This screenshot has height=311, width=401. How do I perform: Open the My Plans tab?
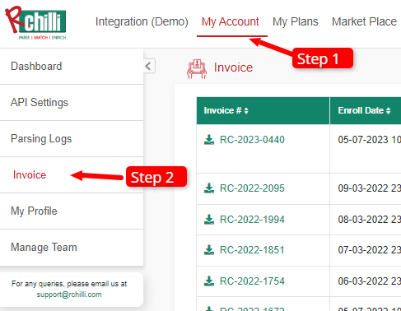pyautogui.click(x=296, y=21)
